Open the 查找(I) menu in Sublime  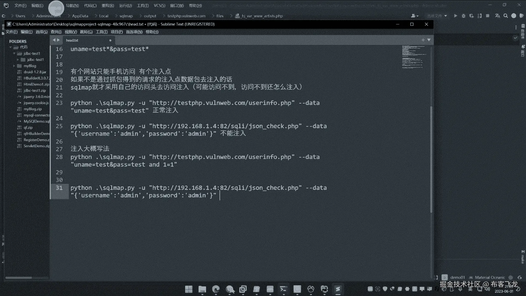pos(56,32)
